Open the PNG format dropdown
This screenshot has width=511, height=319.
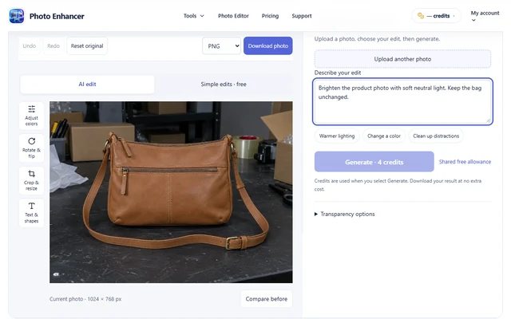point(222,46)
